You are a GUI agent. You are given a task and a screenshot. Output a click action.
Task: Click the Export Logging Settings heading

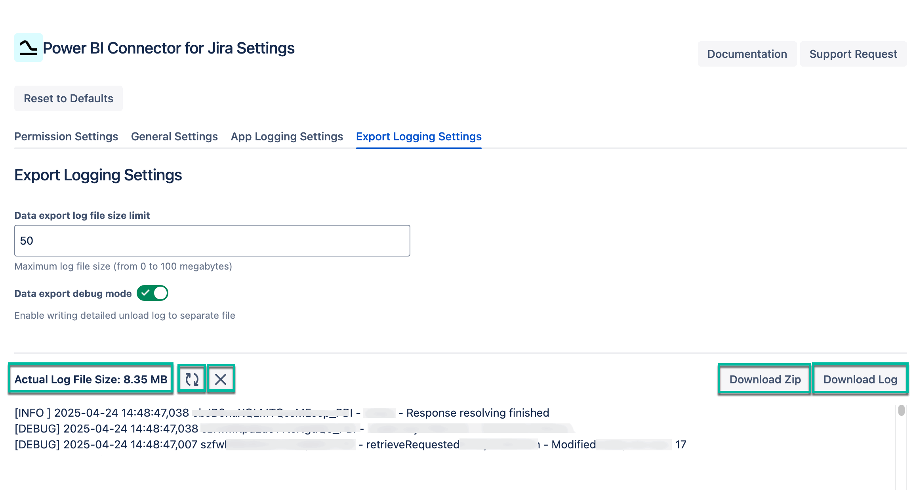coord(98,175)
